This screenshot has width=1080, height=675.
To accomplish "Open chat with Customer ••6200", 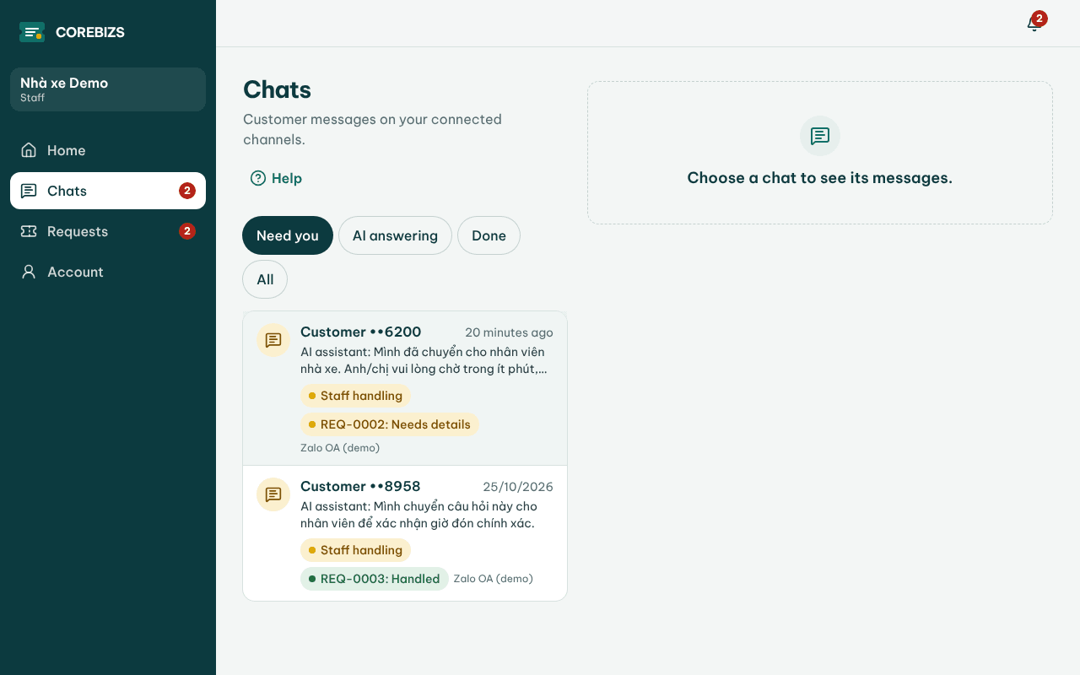I will [405, 388].
